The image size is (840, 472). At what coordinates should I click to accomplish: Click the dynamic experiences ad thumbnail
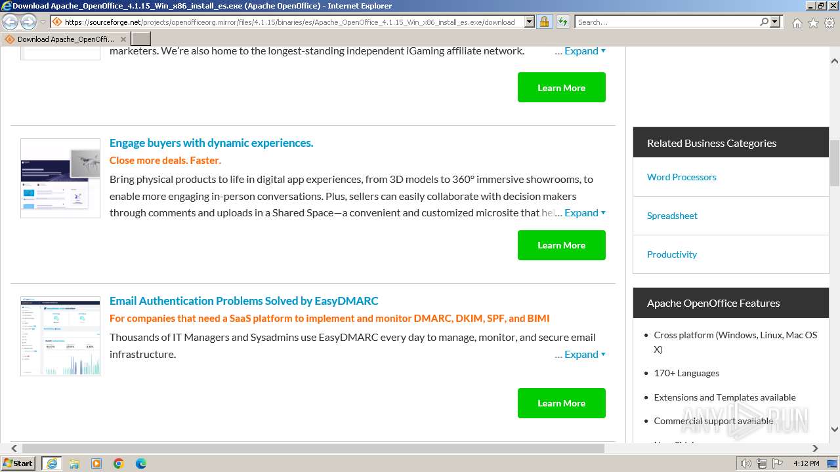tap(60, 178)
